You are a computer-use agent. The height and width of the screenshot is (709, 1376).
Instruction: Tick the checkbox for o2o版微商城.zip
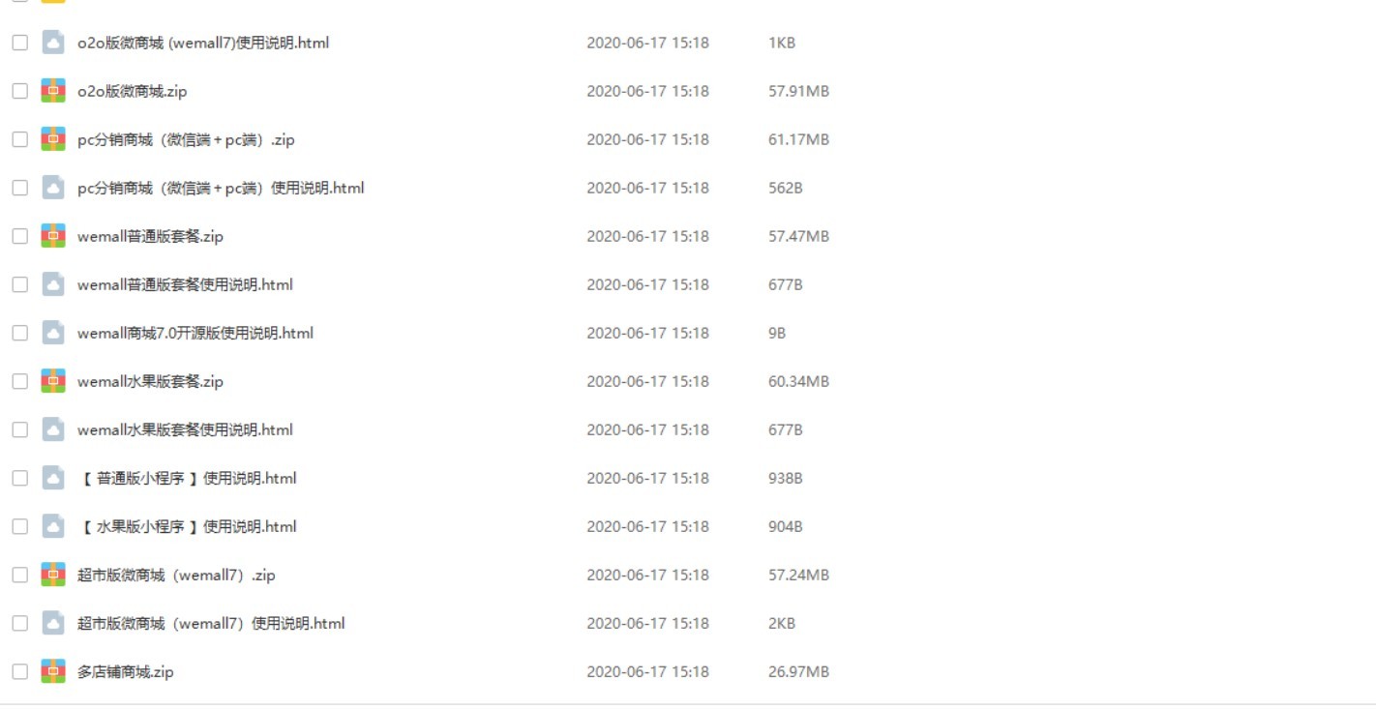click(19, 91)
